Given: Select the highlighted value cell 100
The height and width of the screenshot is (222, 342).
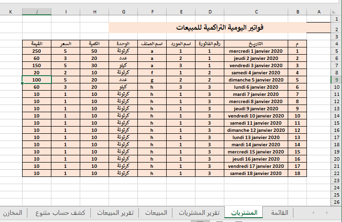Looking at the screenshot, I should [x=37, y=80].
